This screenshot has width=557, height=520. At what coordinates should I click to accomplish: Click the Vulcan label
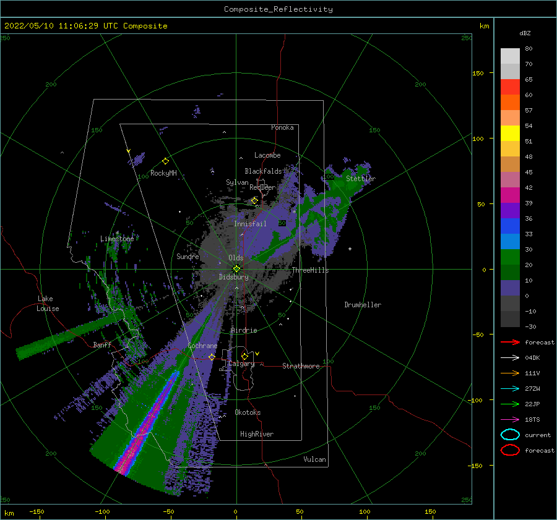click(x=315, y=459)
